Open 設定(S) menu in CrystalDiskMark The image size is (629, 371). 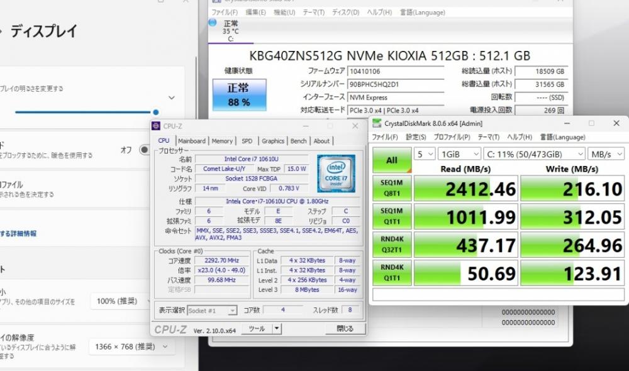coord(416,137)
